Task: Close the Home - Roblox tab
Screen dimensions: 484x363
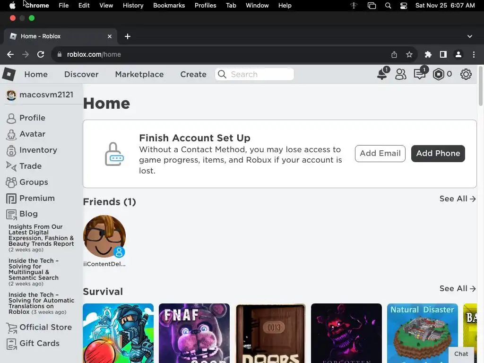Action: [110, 36]
